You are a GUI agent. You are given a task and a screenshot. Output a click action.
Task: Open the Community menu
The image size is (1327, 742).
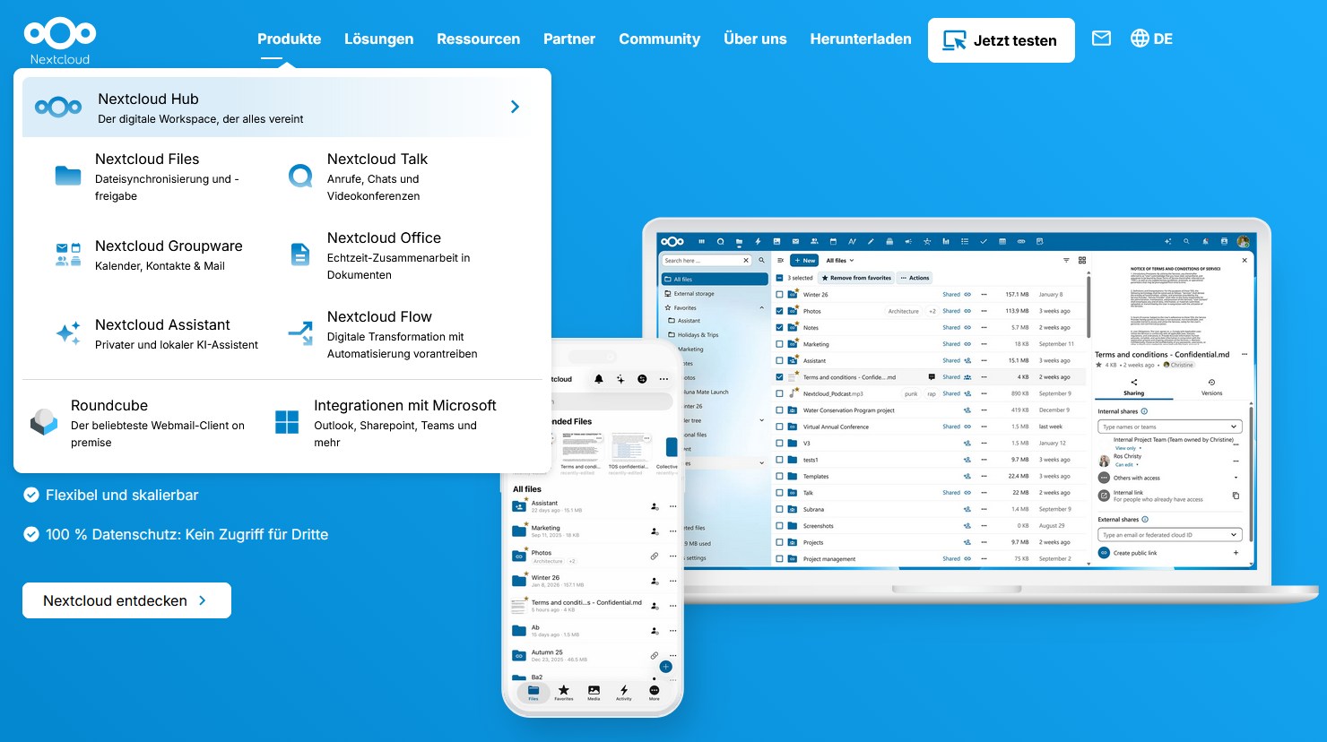click(659, 39)
